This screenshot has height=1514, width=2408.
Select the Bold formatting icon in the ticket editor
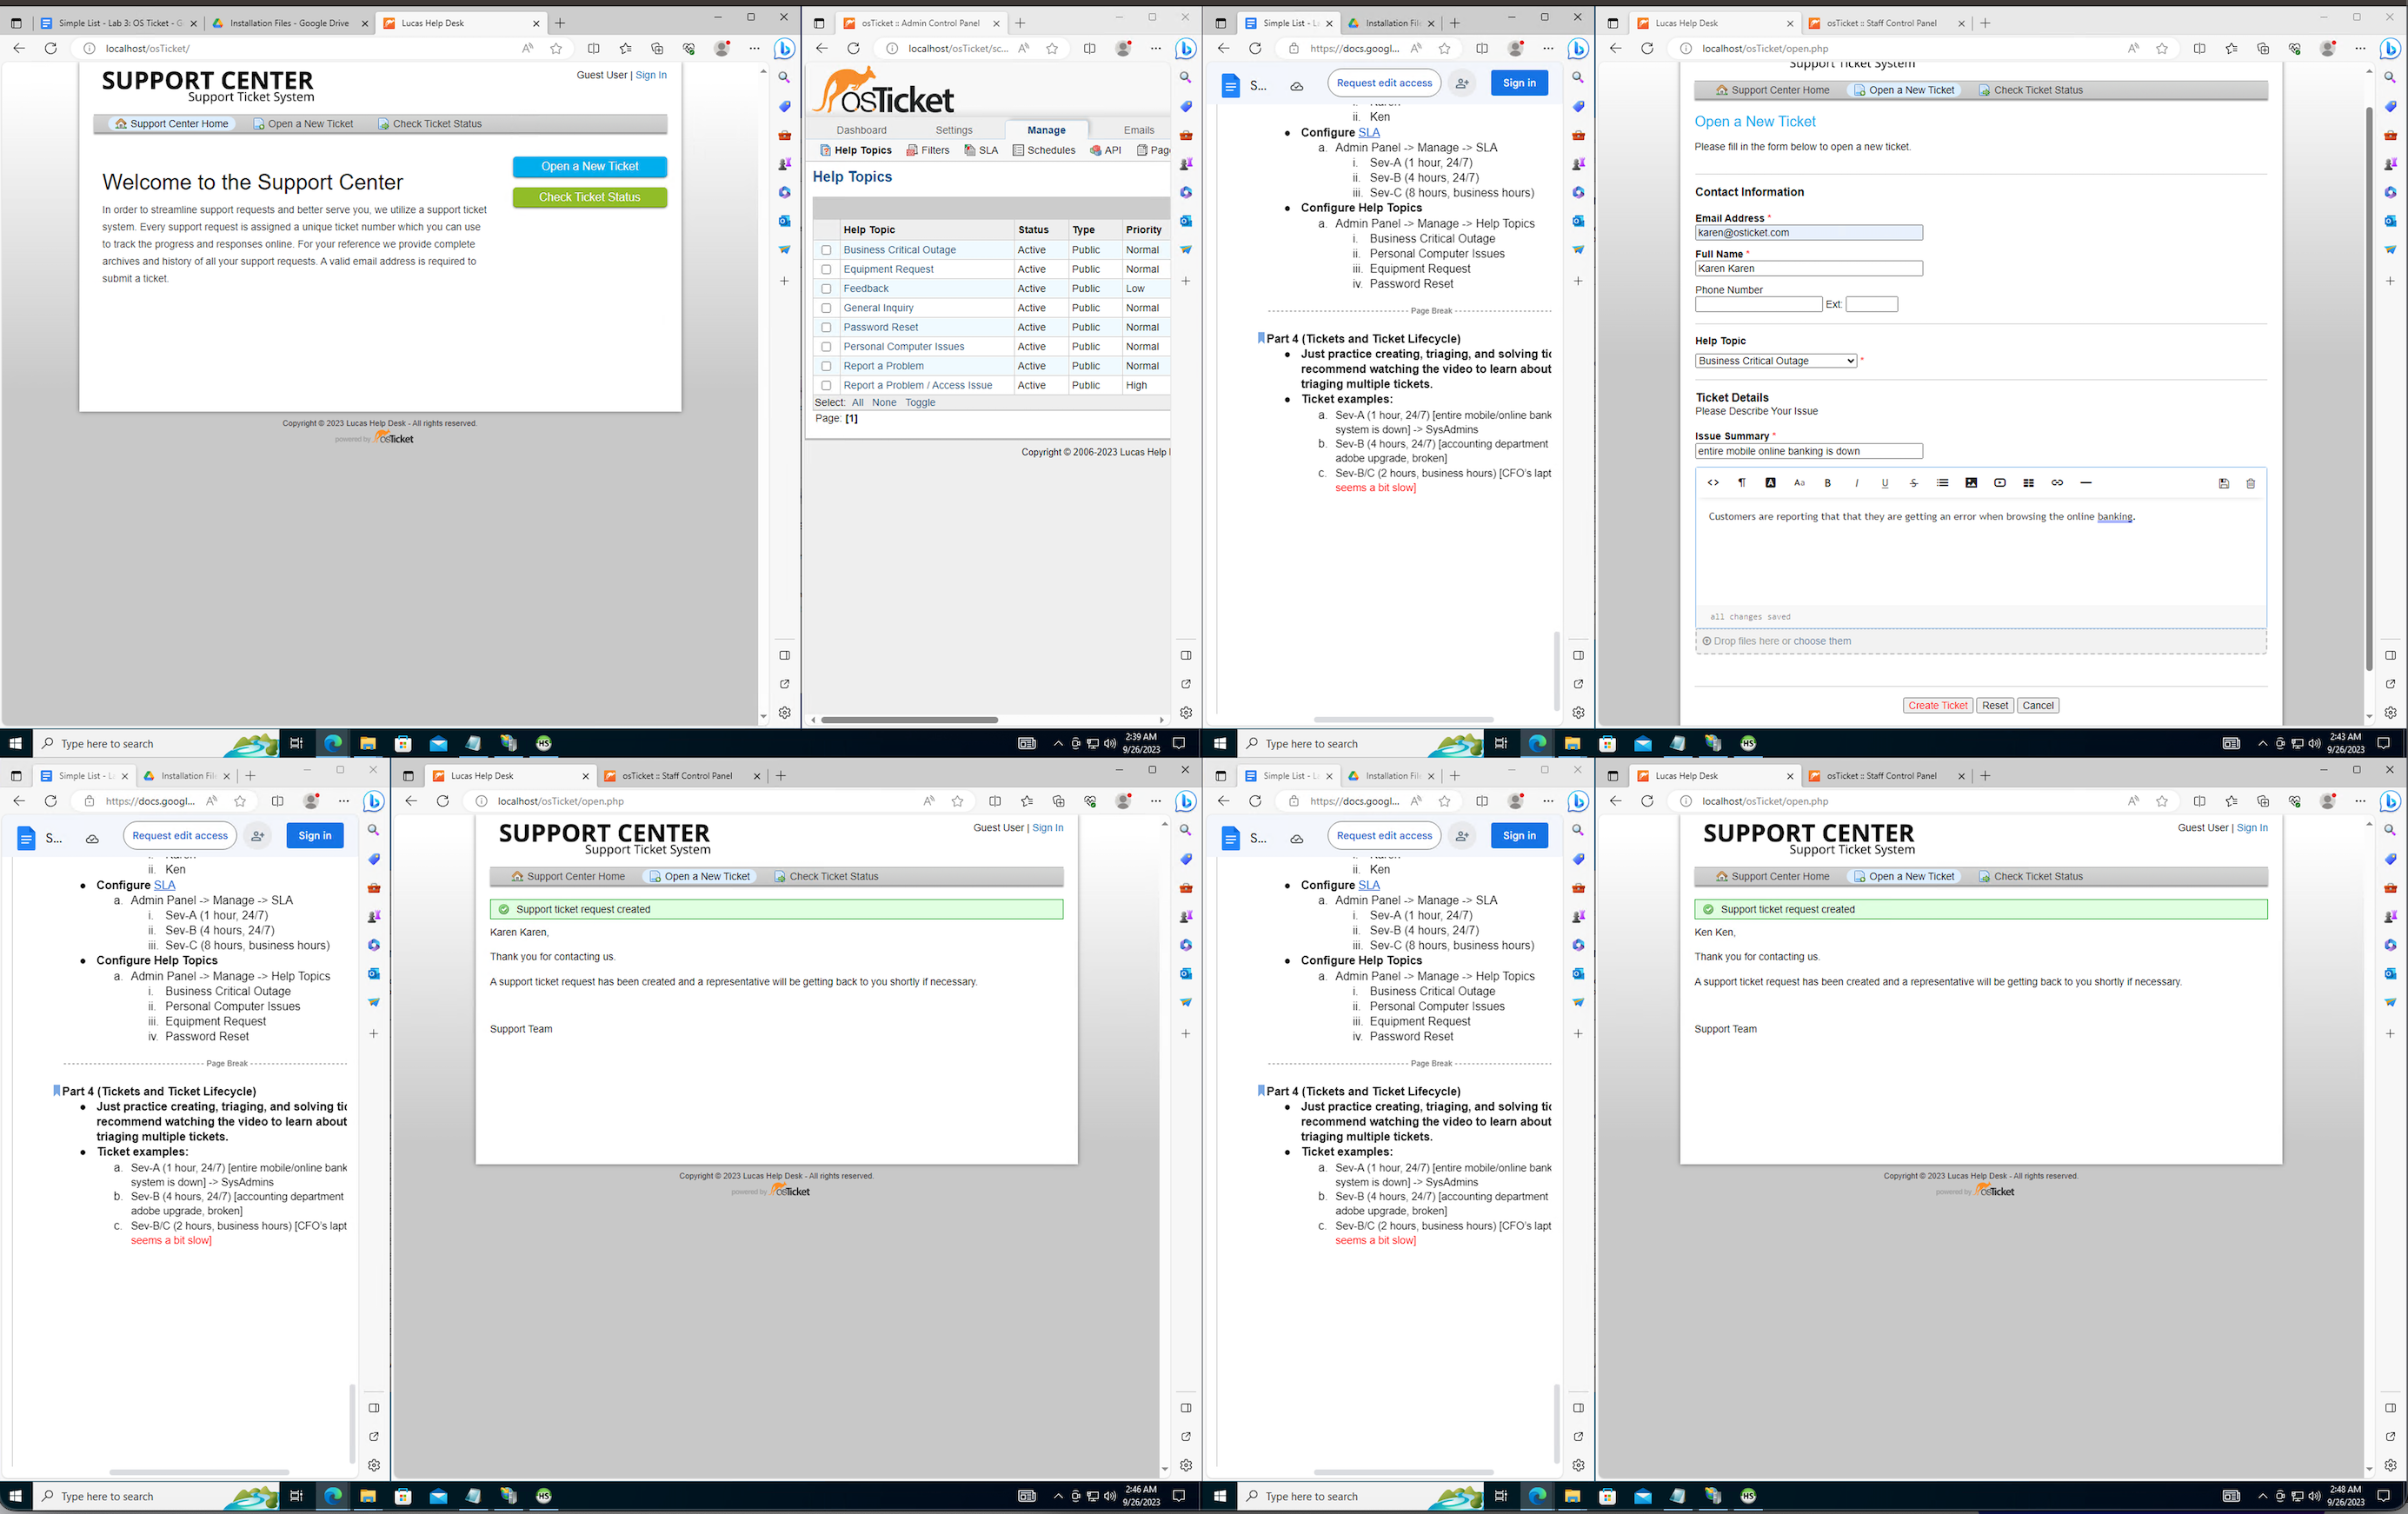[1828, 483]
